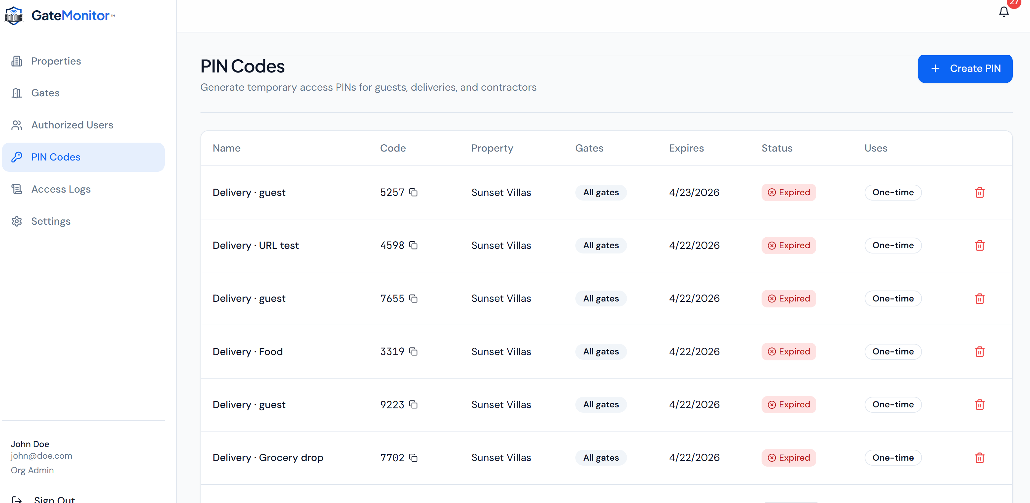Click the Expires column header
Screen dimensions: 1030x503
click(686, 148)
